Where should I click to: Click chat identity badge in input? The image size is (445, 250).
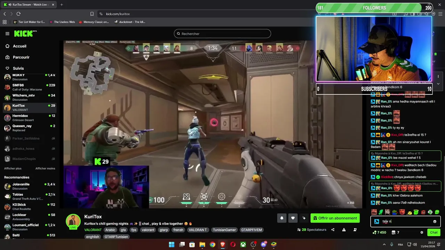(377, 222)
